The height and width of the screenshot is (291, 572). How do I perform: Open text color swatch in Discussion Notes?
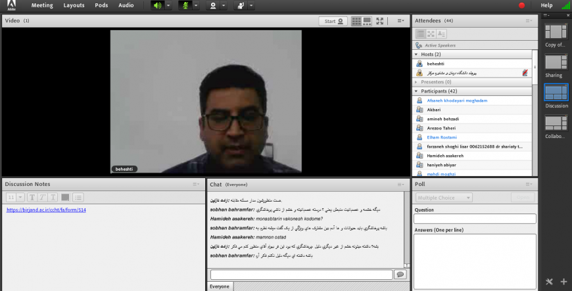65,197
